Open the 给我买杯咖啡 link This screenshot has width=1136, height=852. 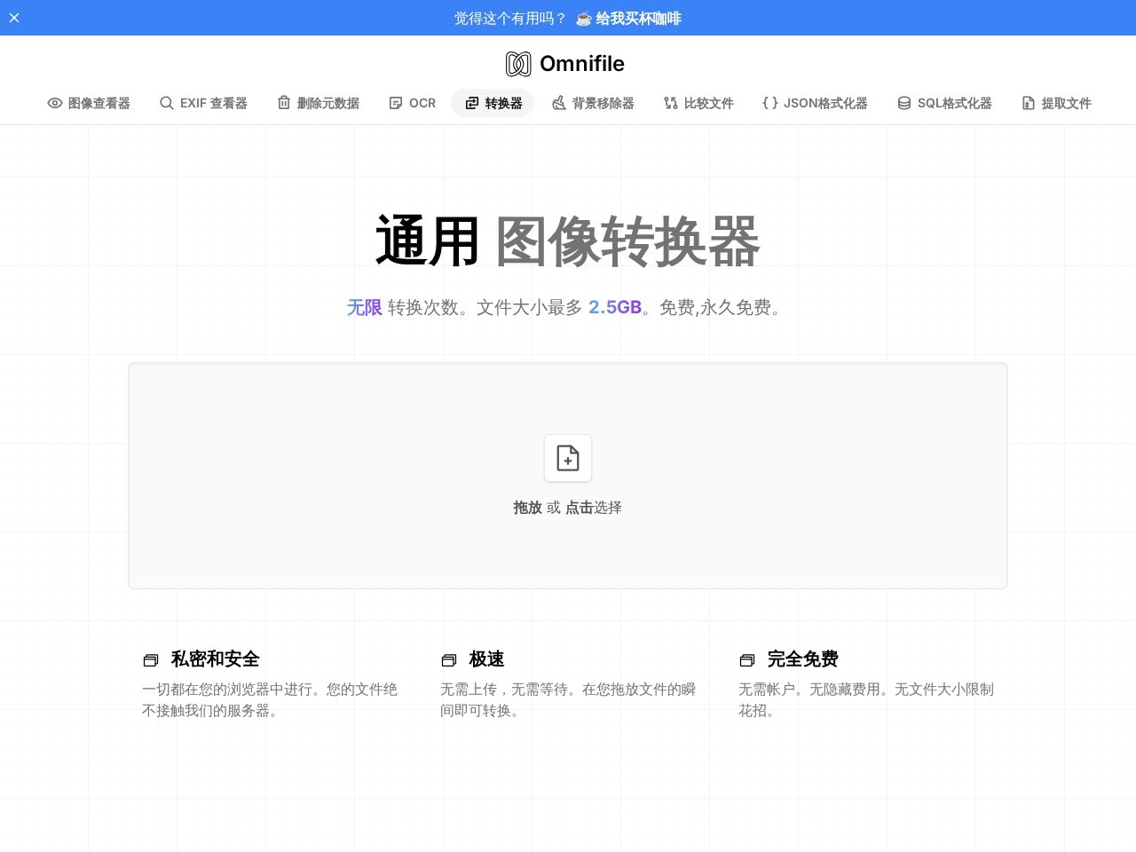click(628, 19)
